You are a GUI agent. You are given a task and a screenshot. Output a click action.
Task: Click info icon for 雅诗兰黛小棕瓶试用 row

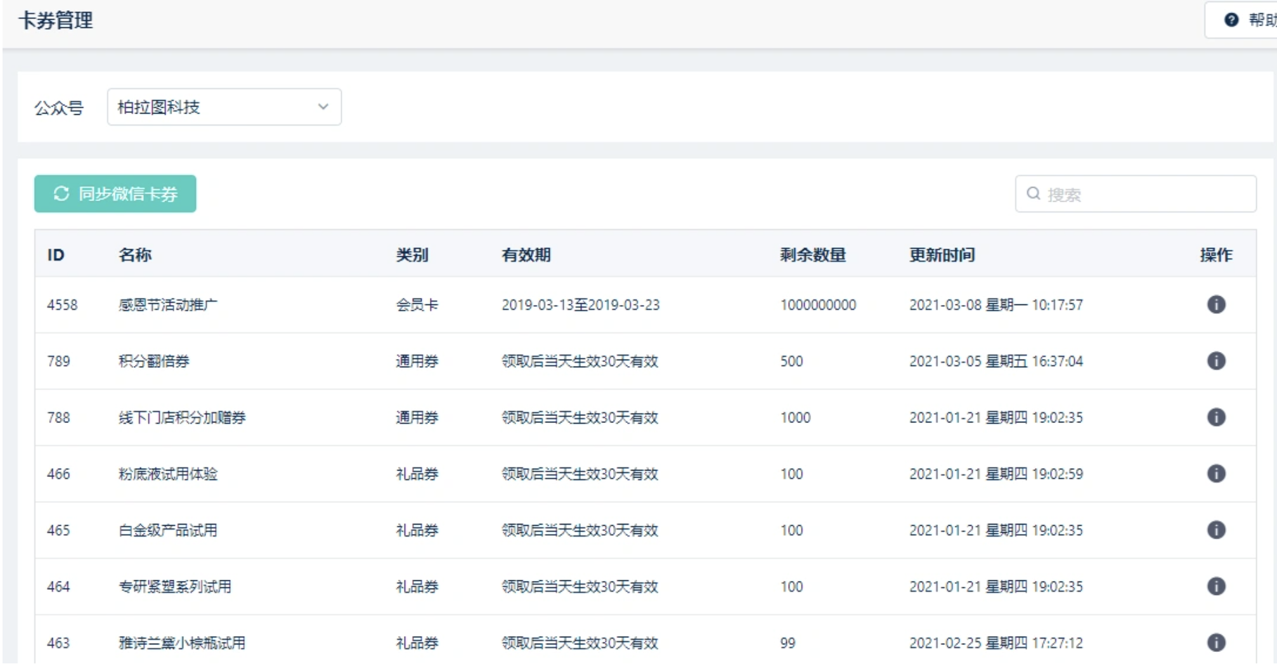(1215, 642)
